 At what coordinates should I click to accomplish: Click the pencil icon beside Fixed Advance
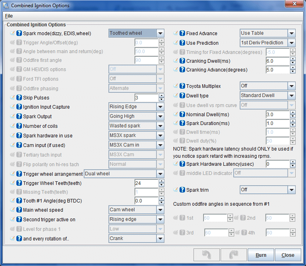point(176,34)
